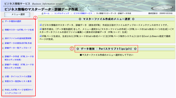Click arrow icon beside 分類・タイトルファイル更新
176x98 pixels.
3,77
